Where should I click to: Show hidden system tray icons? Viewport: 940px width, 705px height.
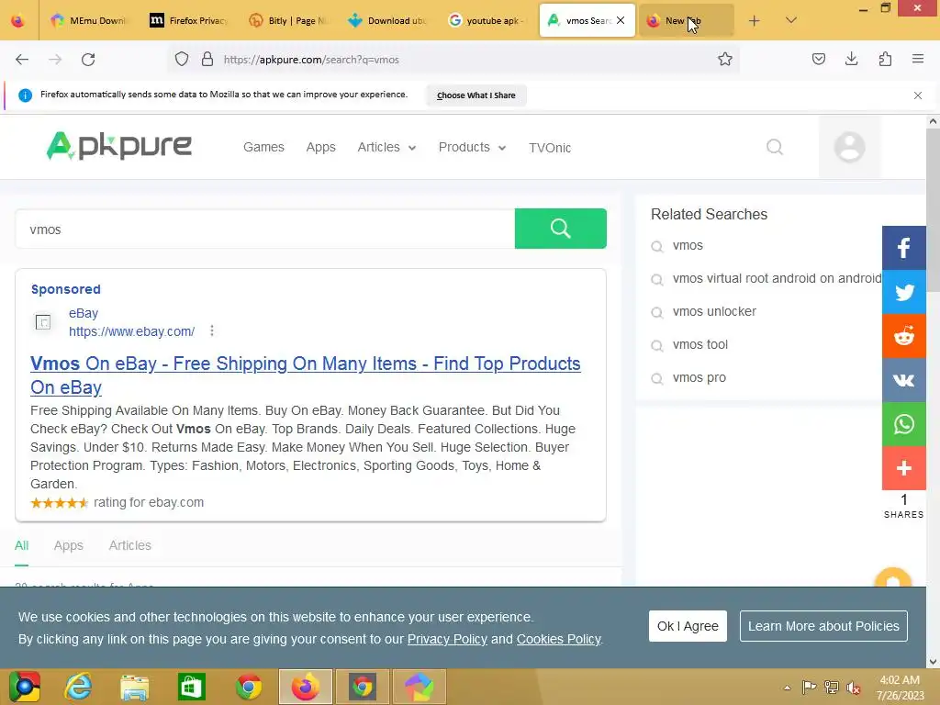coord(787,688)
